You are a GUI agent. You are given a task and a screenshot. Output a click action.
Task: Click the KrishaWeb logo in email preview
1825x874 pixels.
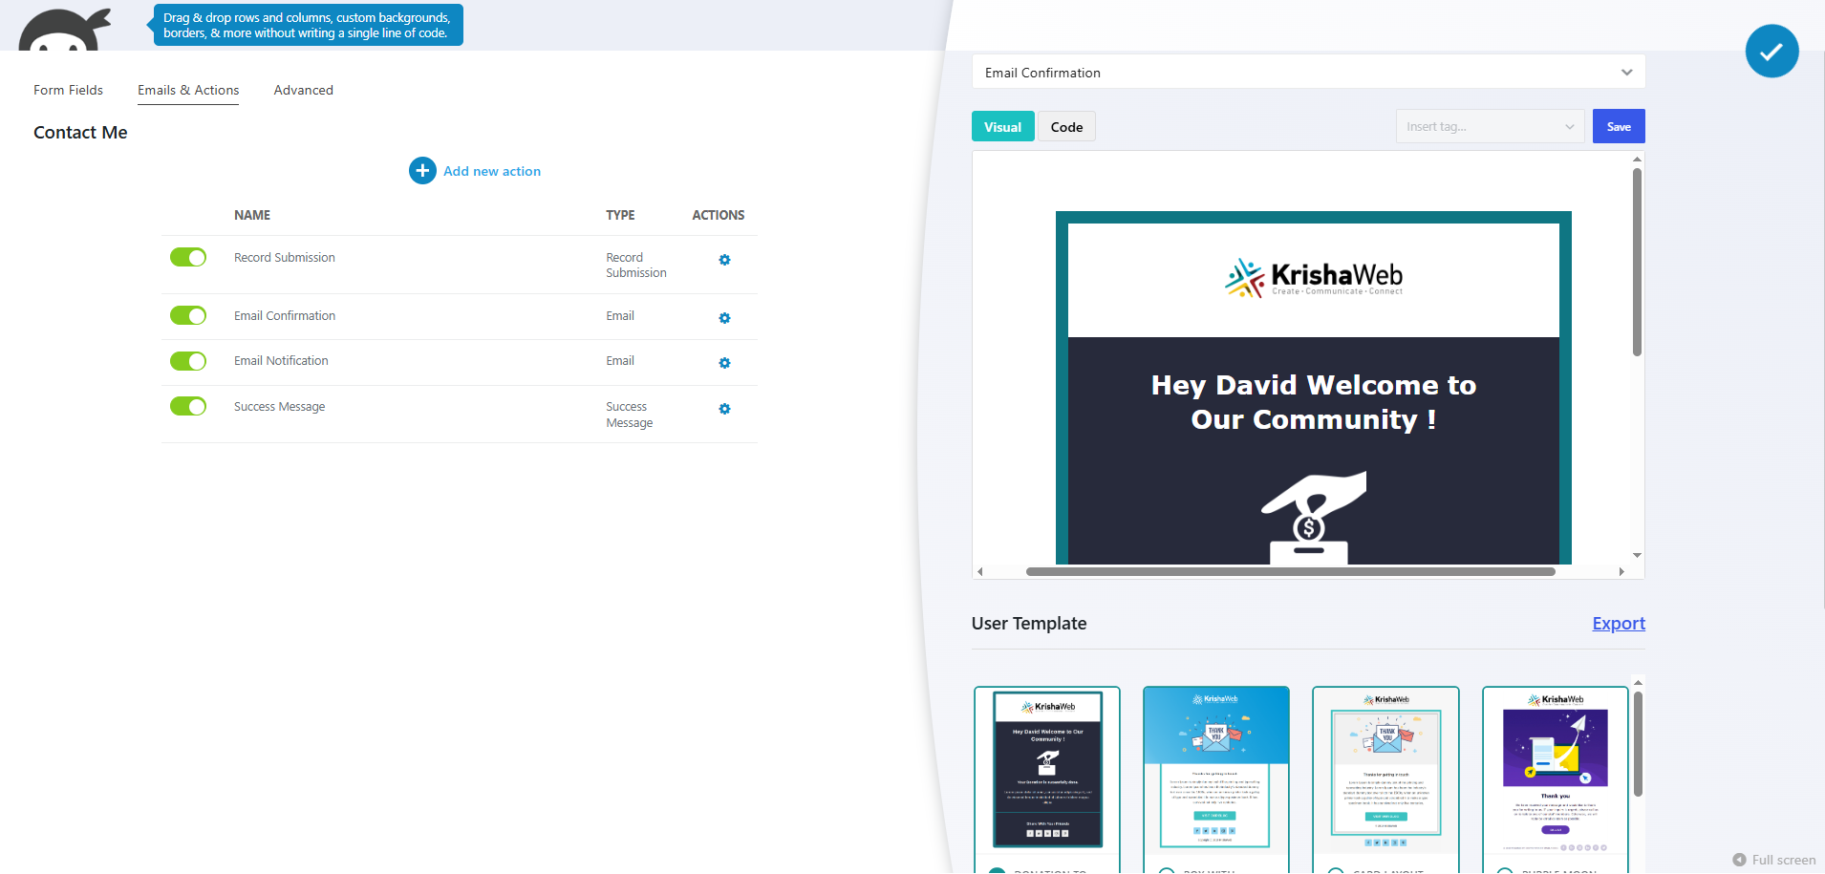pos(1314,278)
